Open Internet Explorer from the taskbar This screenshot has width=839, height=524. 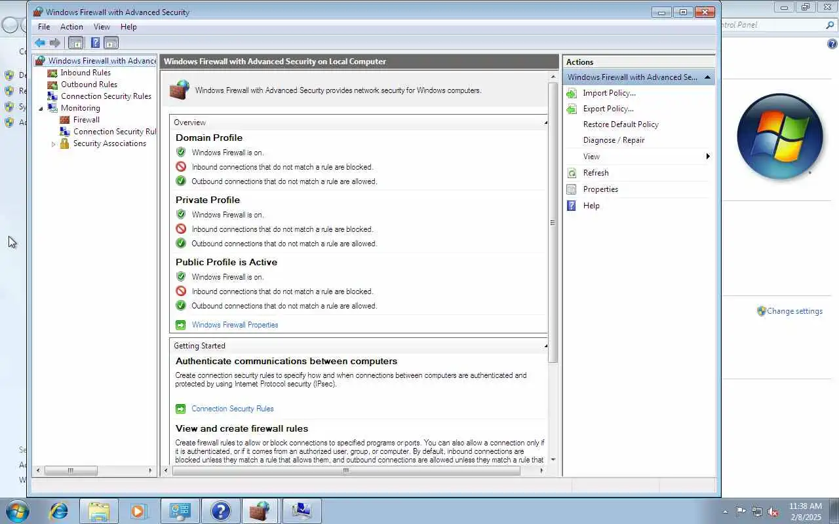click(59, 511)
